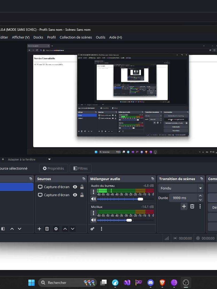Open Brave browser from the taskbar
Image resolution: width=217 pixels, height=289 pixels.
tap(162, 282)
